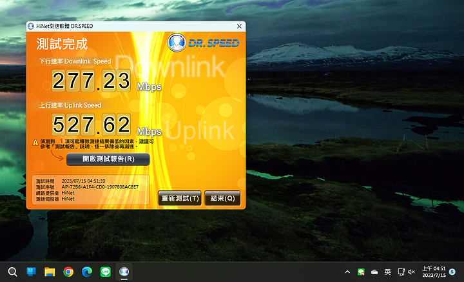The width and height of the screenshot is (464, 282).
Task: Open taskbar search magnifier
Action: [12, 272]
